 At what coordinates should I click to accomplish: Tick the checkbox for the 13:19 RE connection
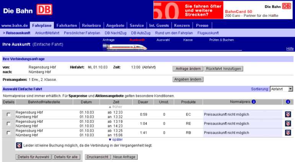point(8,124)
